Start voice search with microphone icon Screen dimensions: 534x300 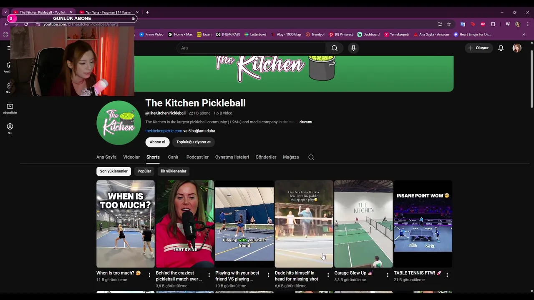tap(353, 48)
